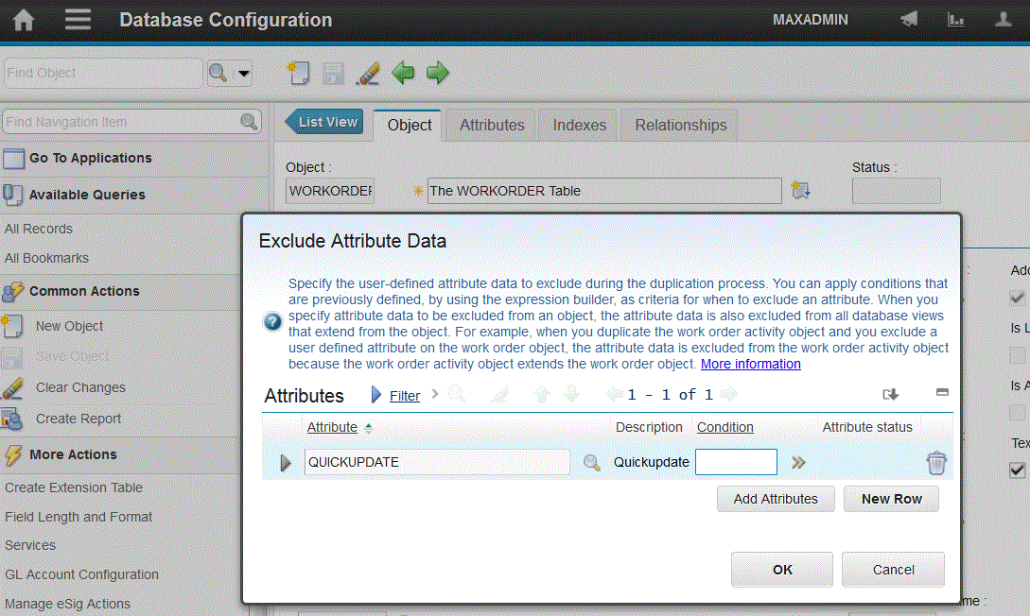1030x616 pixels.
Task: Click the Bulletins megaphone icon
Action: (x=909, y=20)
